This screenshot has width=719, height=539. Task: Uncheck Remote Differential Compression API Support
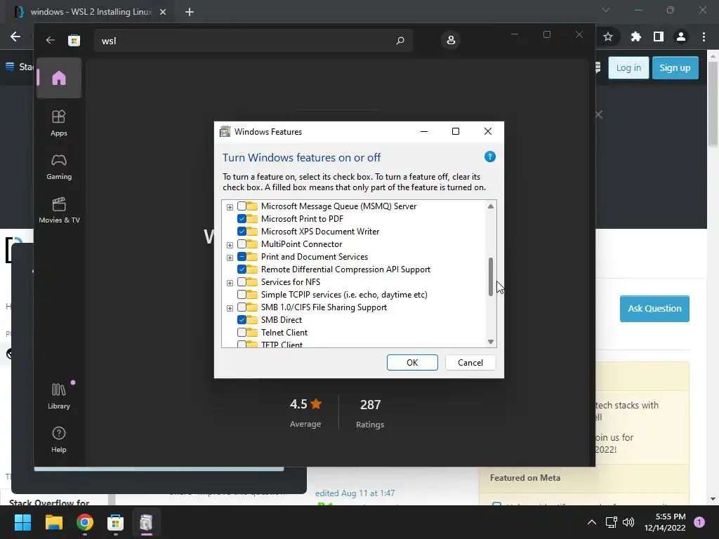pos(242,269)
